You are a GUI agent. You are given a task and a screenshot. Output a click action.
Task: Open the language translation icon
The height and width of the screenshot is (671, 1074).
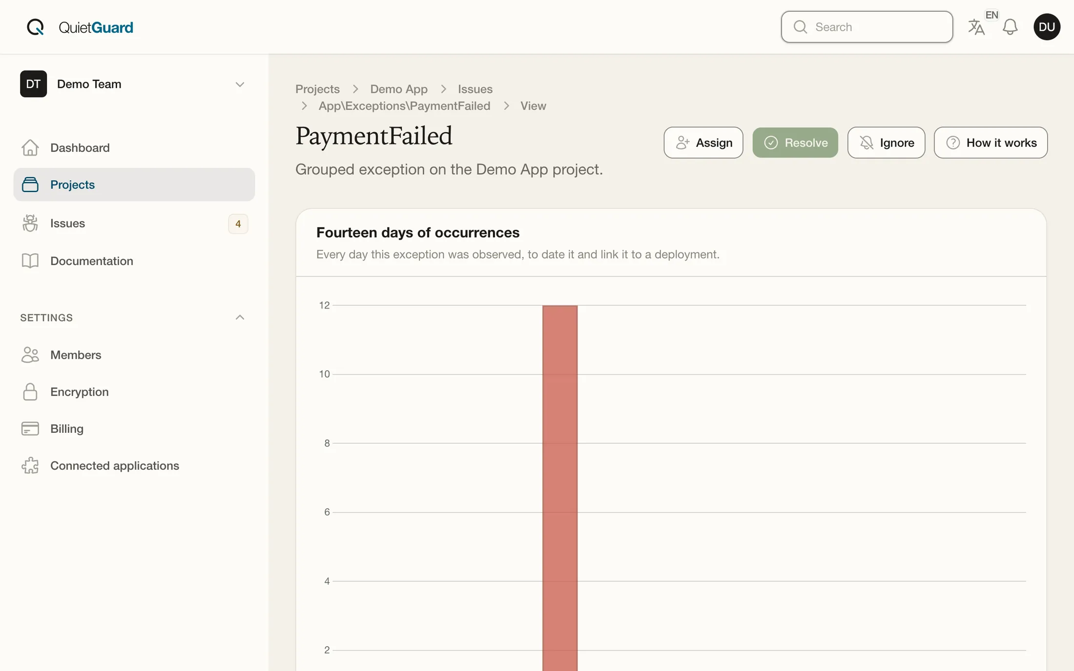point(976,27)
